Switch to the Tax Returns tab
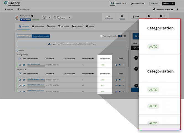 click(x=63, y=26)
